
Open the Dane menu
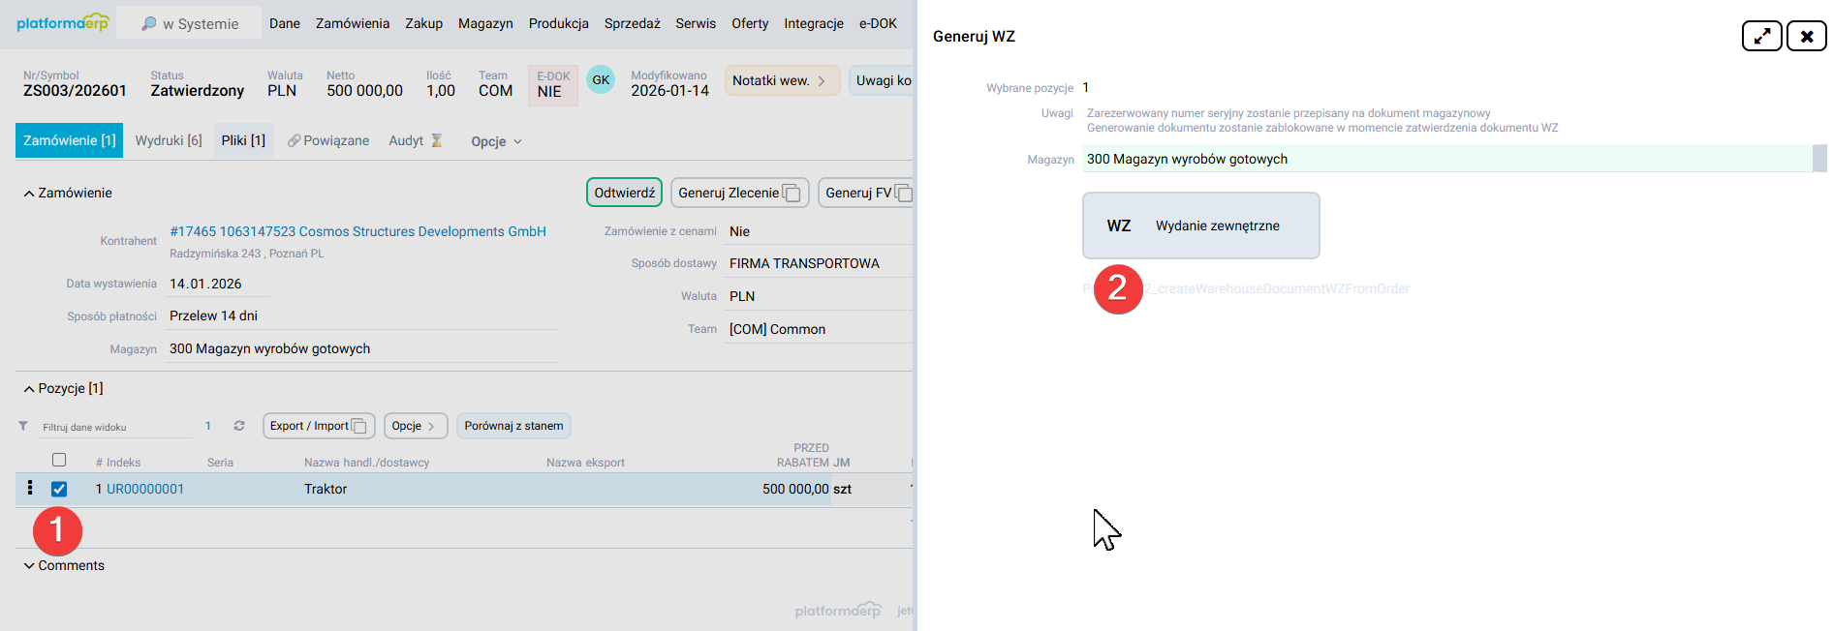tap(285, 23)
